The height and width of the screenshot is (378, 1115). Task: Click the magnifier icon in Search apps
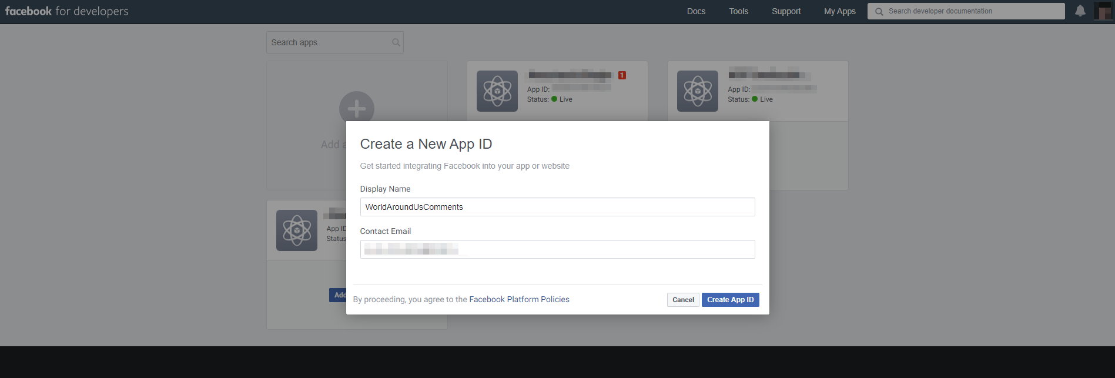pyautogui.click(x=396, y=42)
